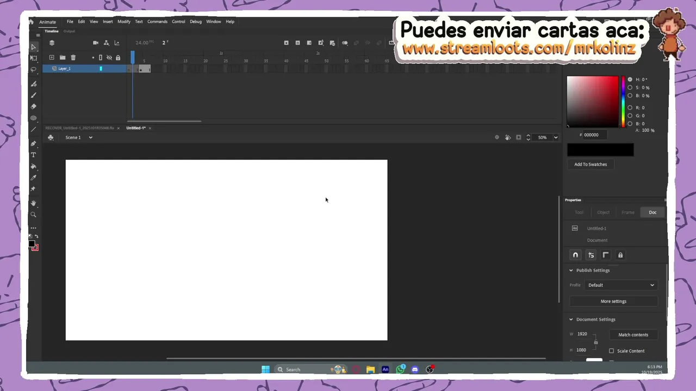This screenshot has width=696, height=391.
Task: Switch to the Frame properties tab
Action: point(628,212)
